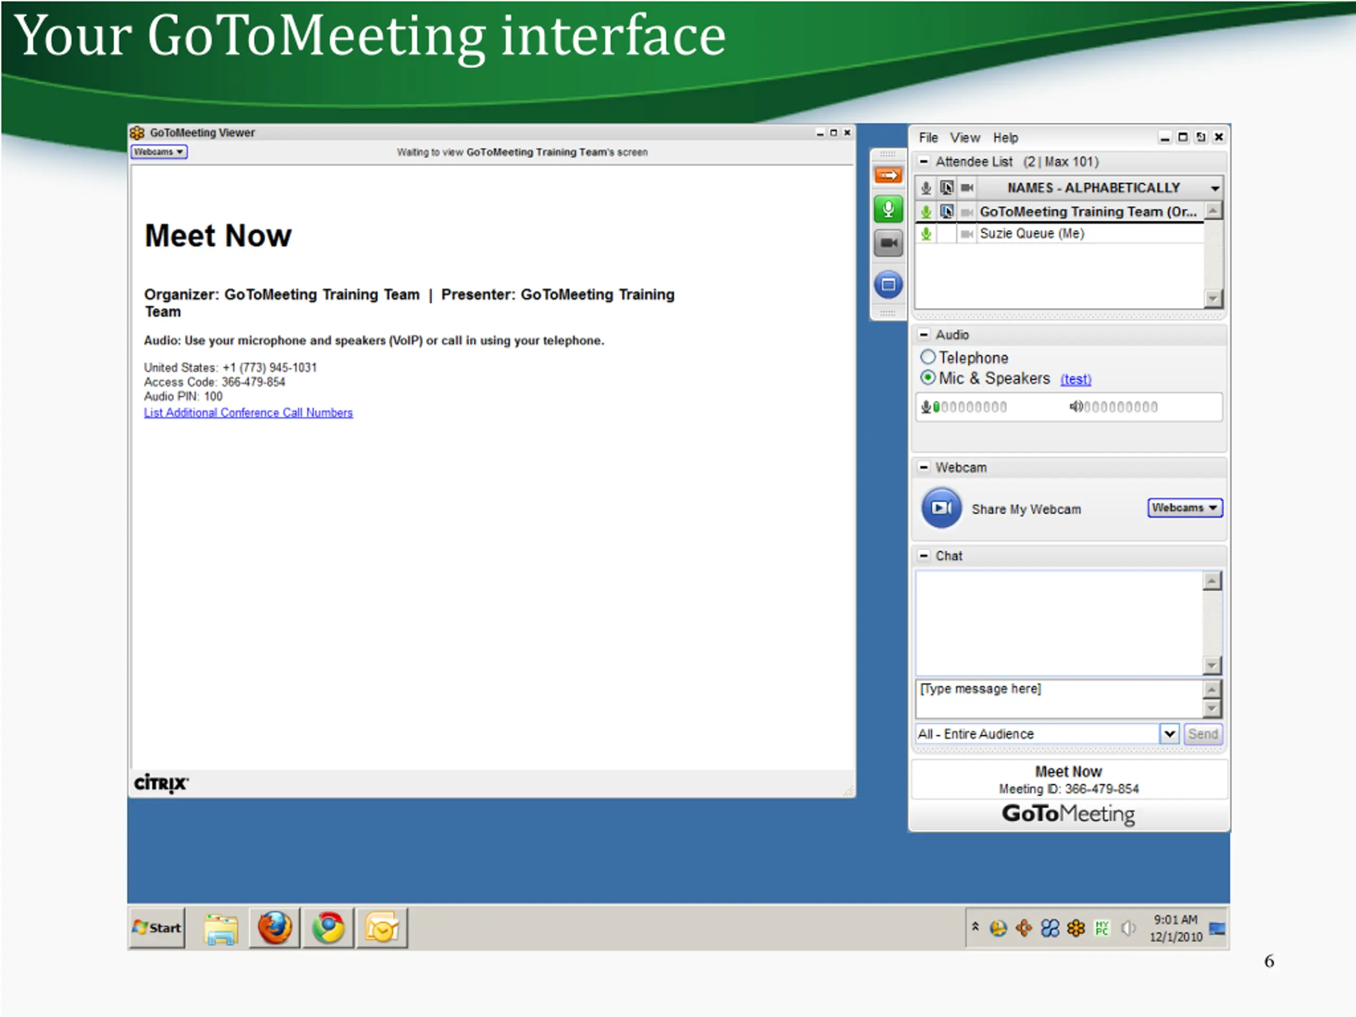
Task: Click the screen sharing column header icon
Action: coord(947,188)
